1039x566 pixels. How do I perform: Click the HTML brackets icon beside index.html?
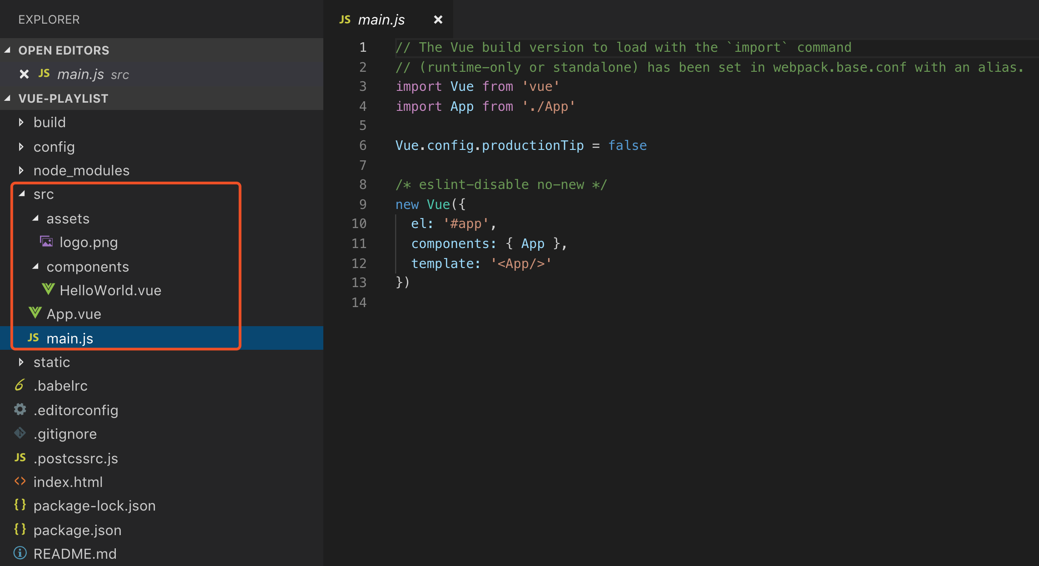[20, 482]
